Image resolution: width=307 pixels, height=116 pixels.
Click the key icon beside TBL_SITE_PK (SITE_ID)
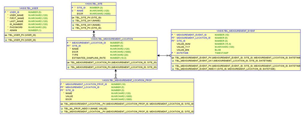(x=73, y=18)
